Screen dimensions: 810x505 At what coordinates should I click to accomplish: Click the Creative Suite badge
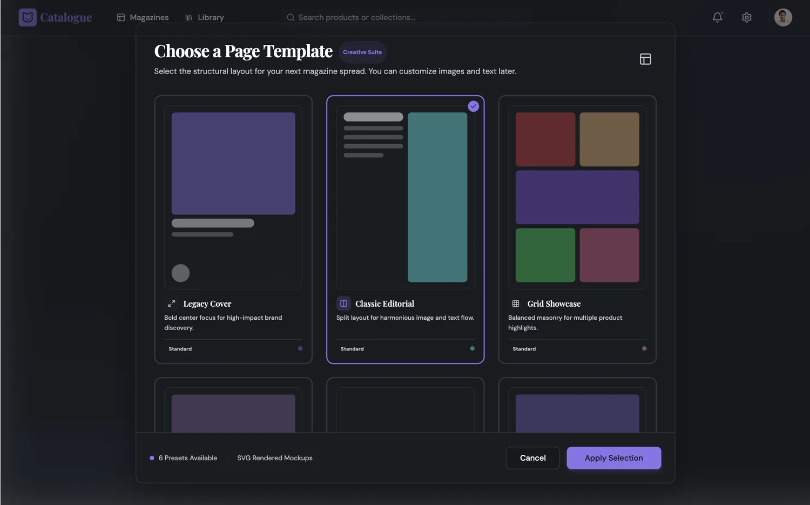tap(362, 52)
